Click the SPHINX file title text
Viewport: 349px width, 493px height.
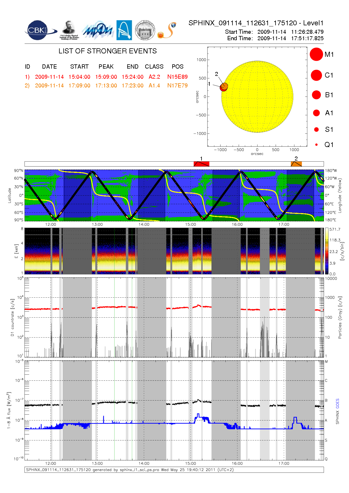[x=256, y=23]
